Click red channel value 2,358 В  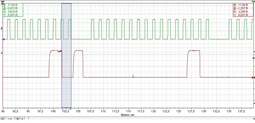point(243,12)
